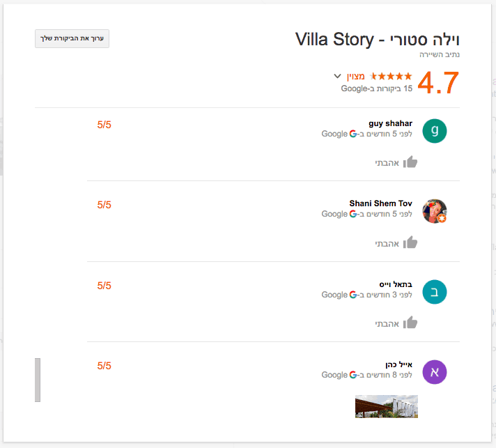Open guy shahar reviewer name link
The height and width of the screenshot is (448, 496).
(390, 123)
